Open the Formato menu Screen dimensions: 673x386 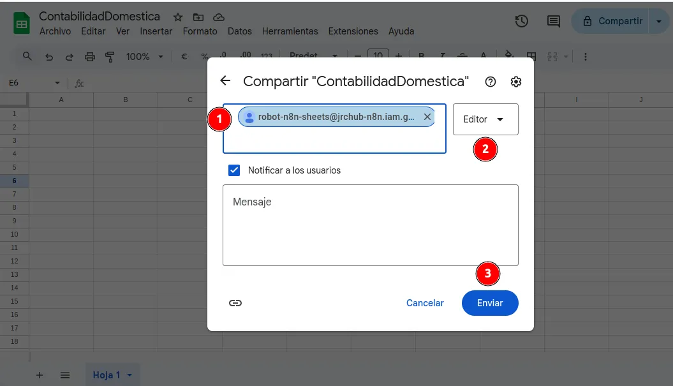point(200,31)
